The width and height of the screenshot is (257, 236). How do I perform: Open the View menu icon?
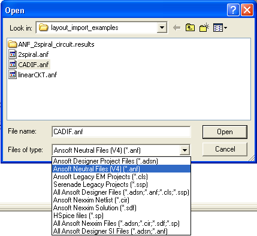click(220, 28)
